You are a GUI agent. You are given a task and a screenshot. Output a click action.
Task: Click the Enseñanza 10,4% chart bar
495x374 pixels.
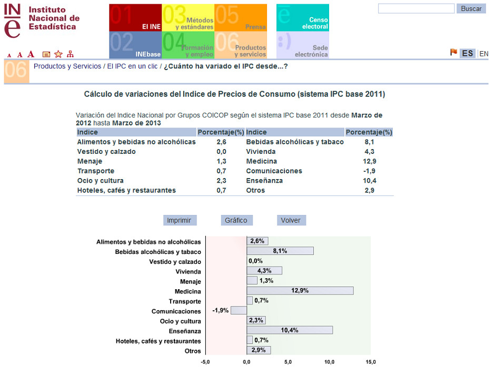click(290, 330)
